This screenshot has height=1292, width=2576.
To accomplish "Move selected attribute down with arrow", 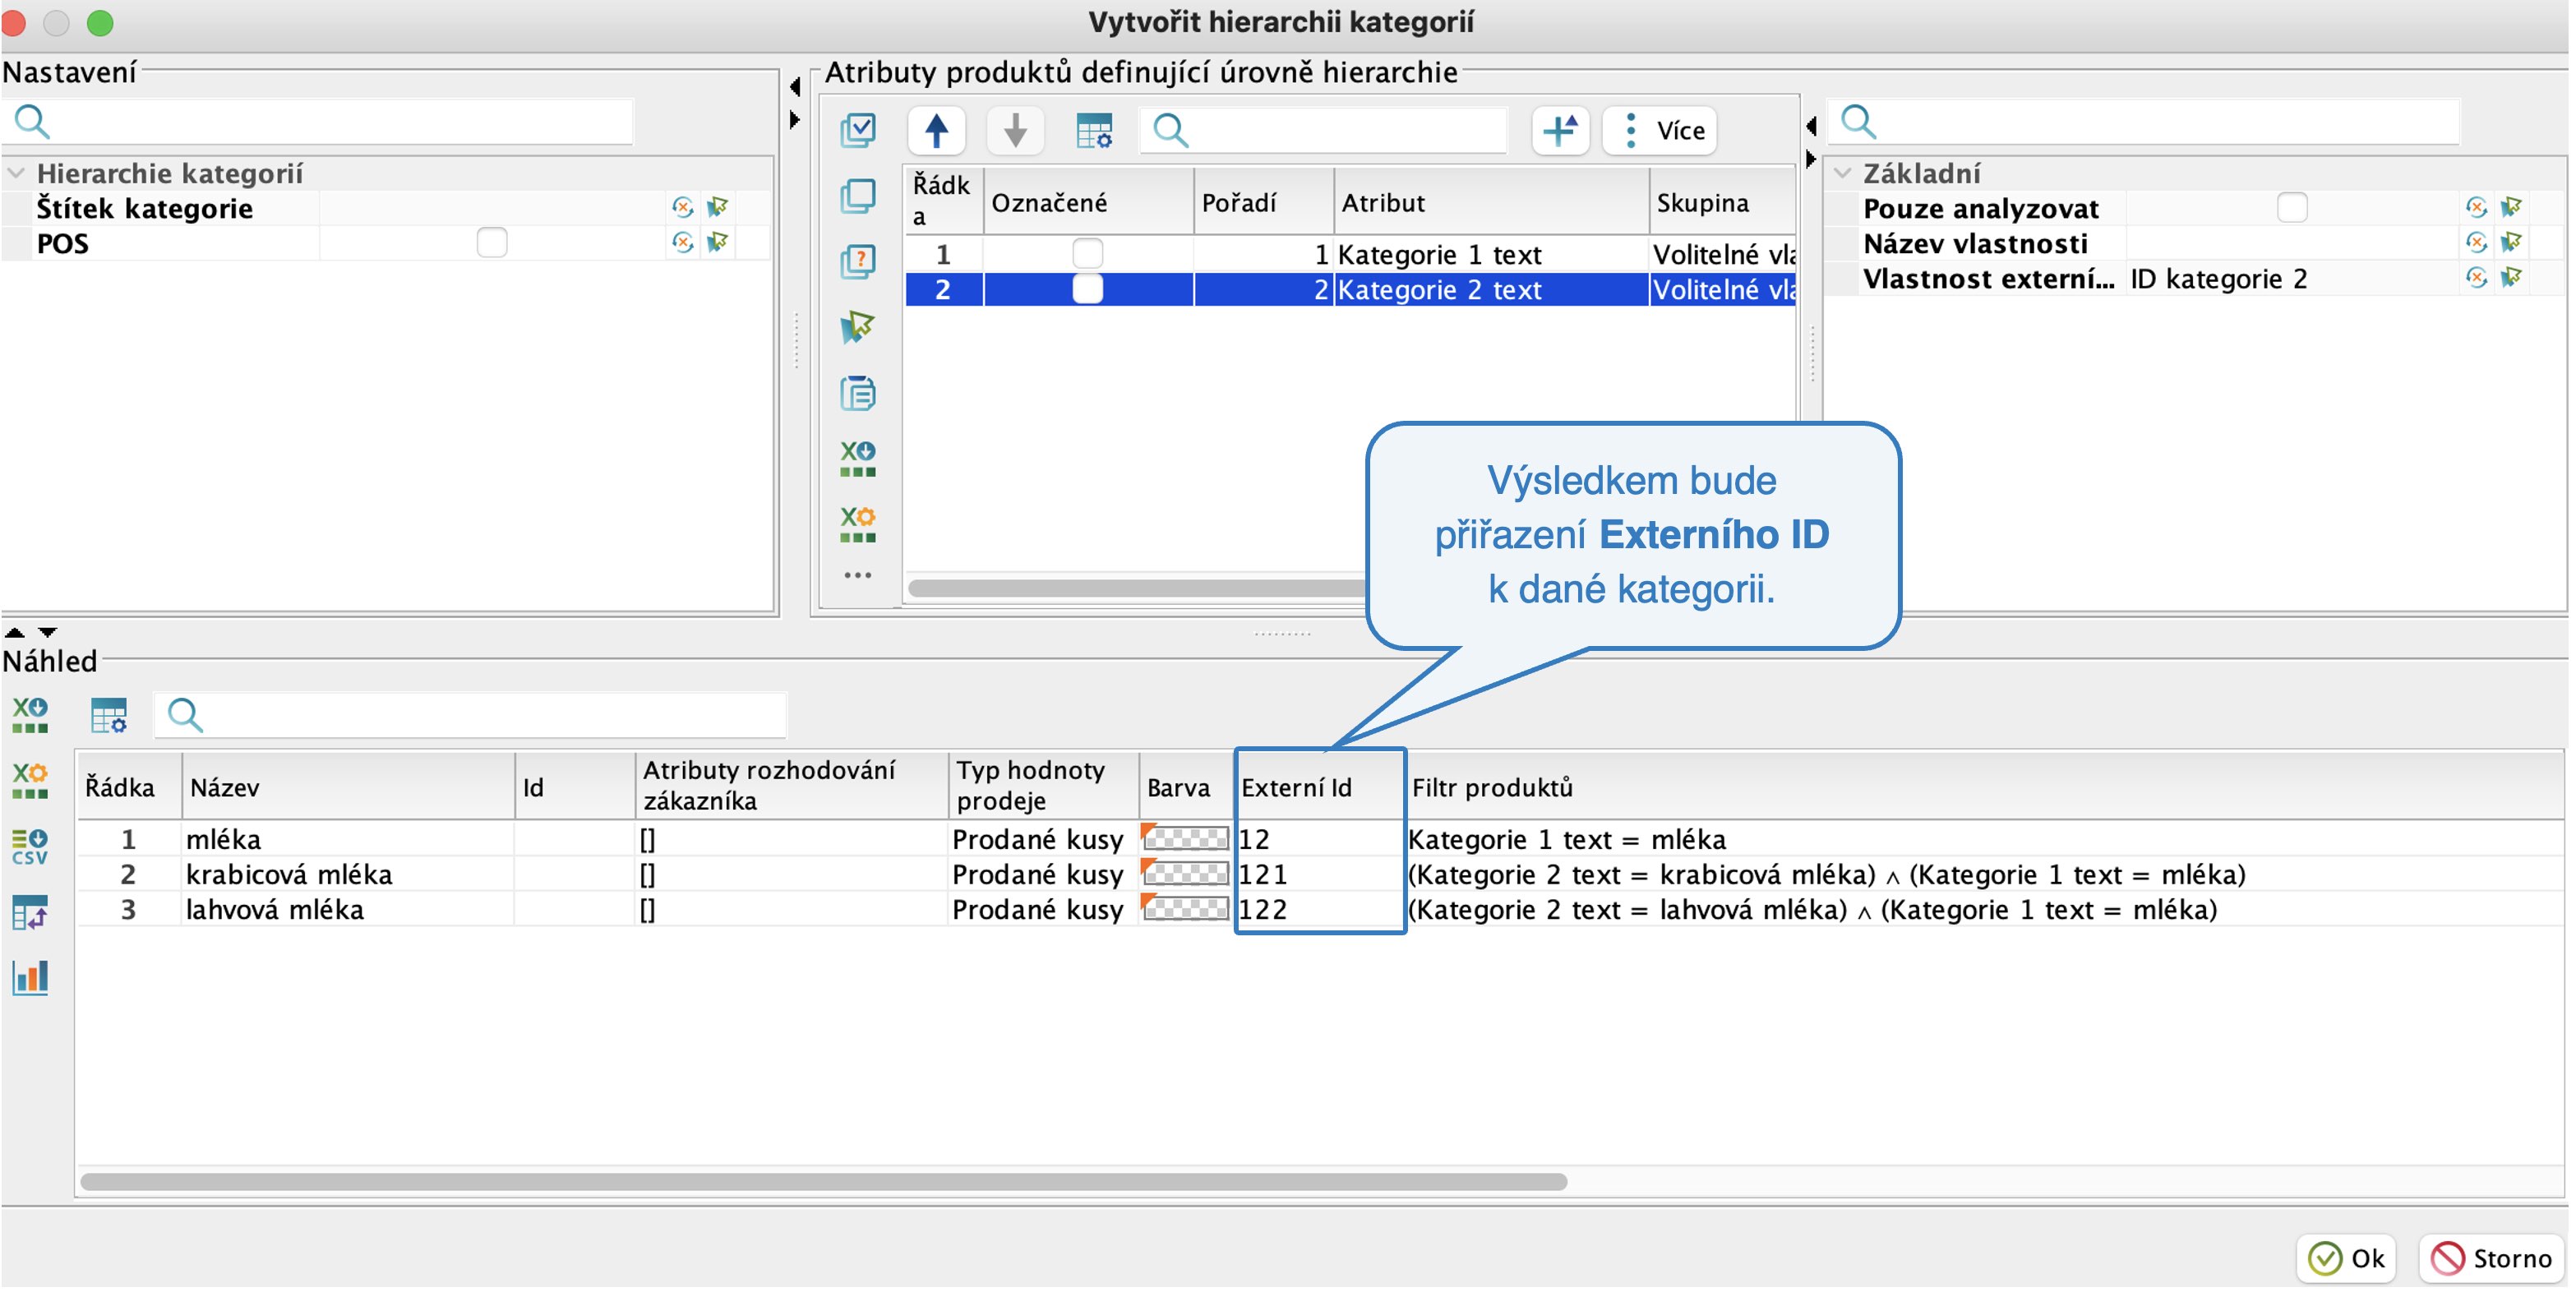I will pos(1015,130).
